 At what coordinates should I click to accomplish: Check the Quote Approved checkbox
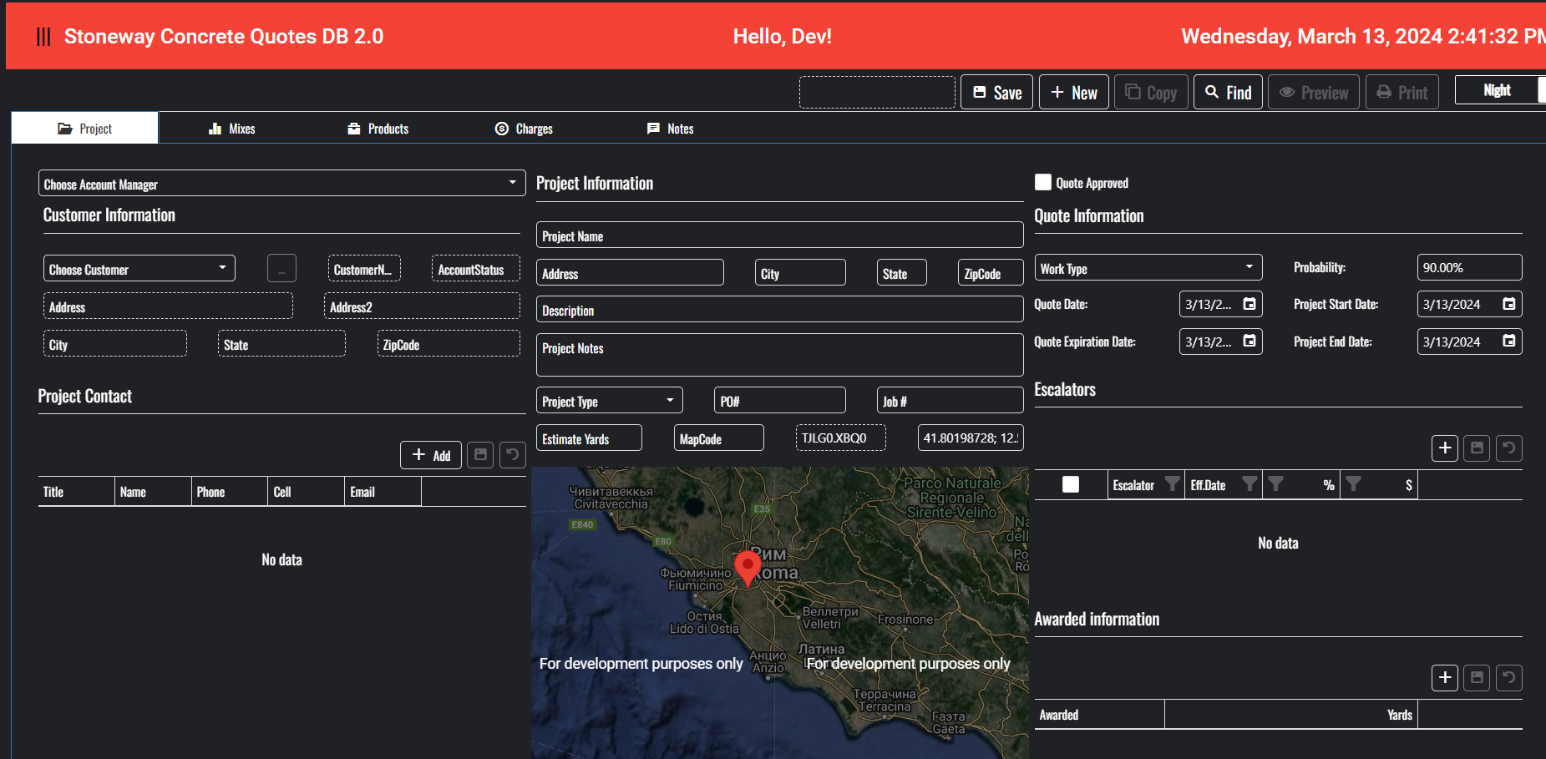point(1043,183)
